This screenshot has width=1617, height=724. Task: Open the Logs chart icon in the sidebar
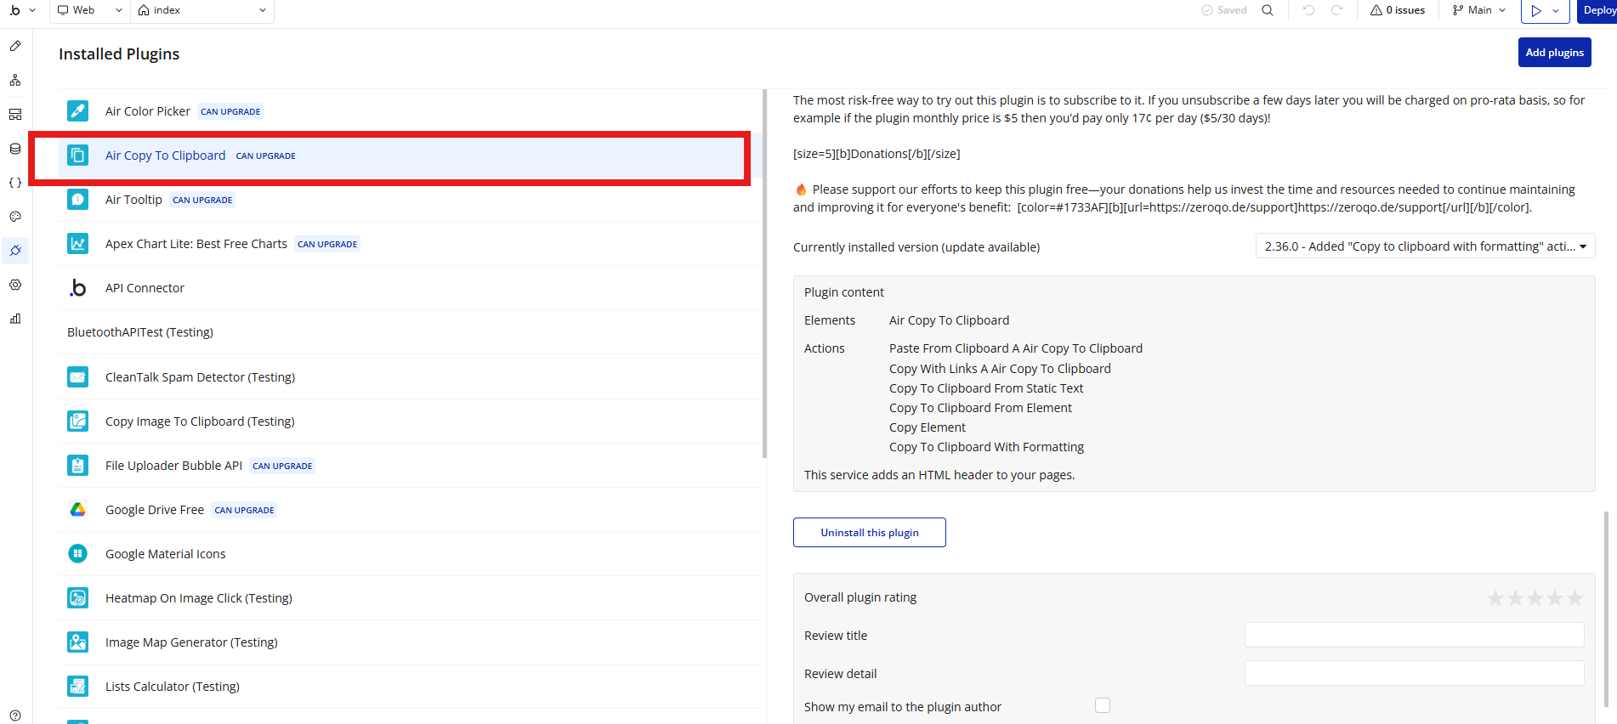pos(15,319)
